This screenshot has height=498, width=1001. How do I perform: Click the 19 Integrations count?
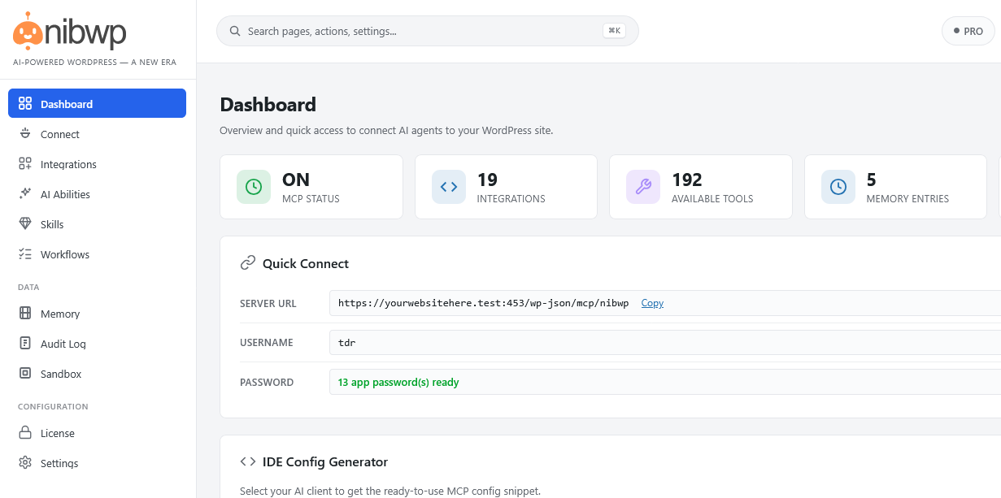pyautogui.click(x=487, y=180)
